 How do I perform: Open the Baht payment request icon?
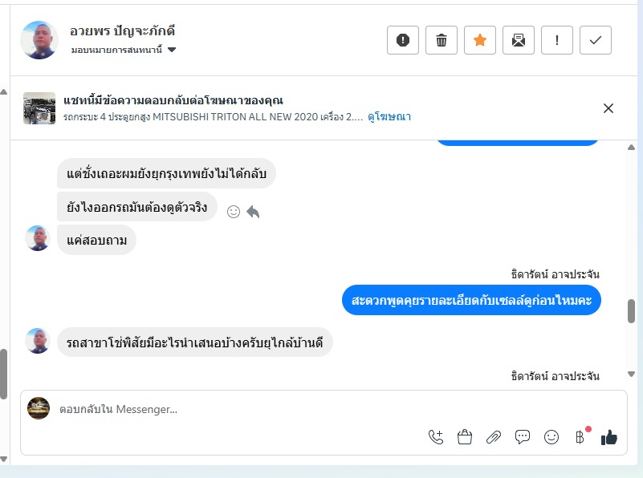tap(580, 437)
